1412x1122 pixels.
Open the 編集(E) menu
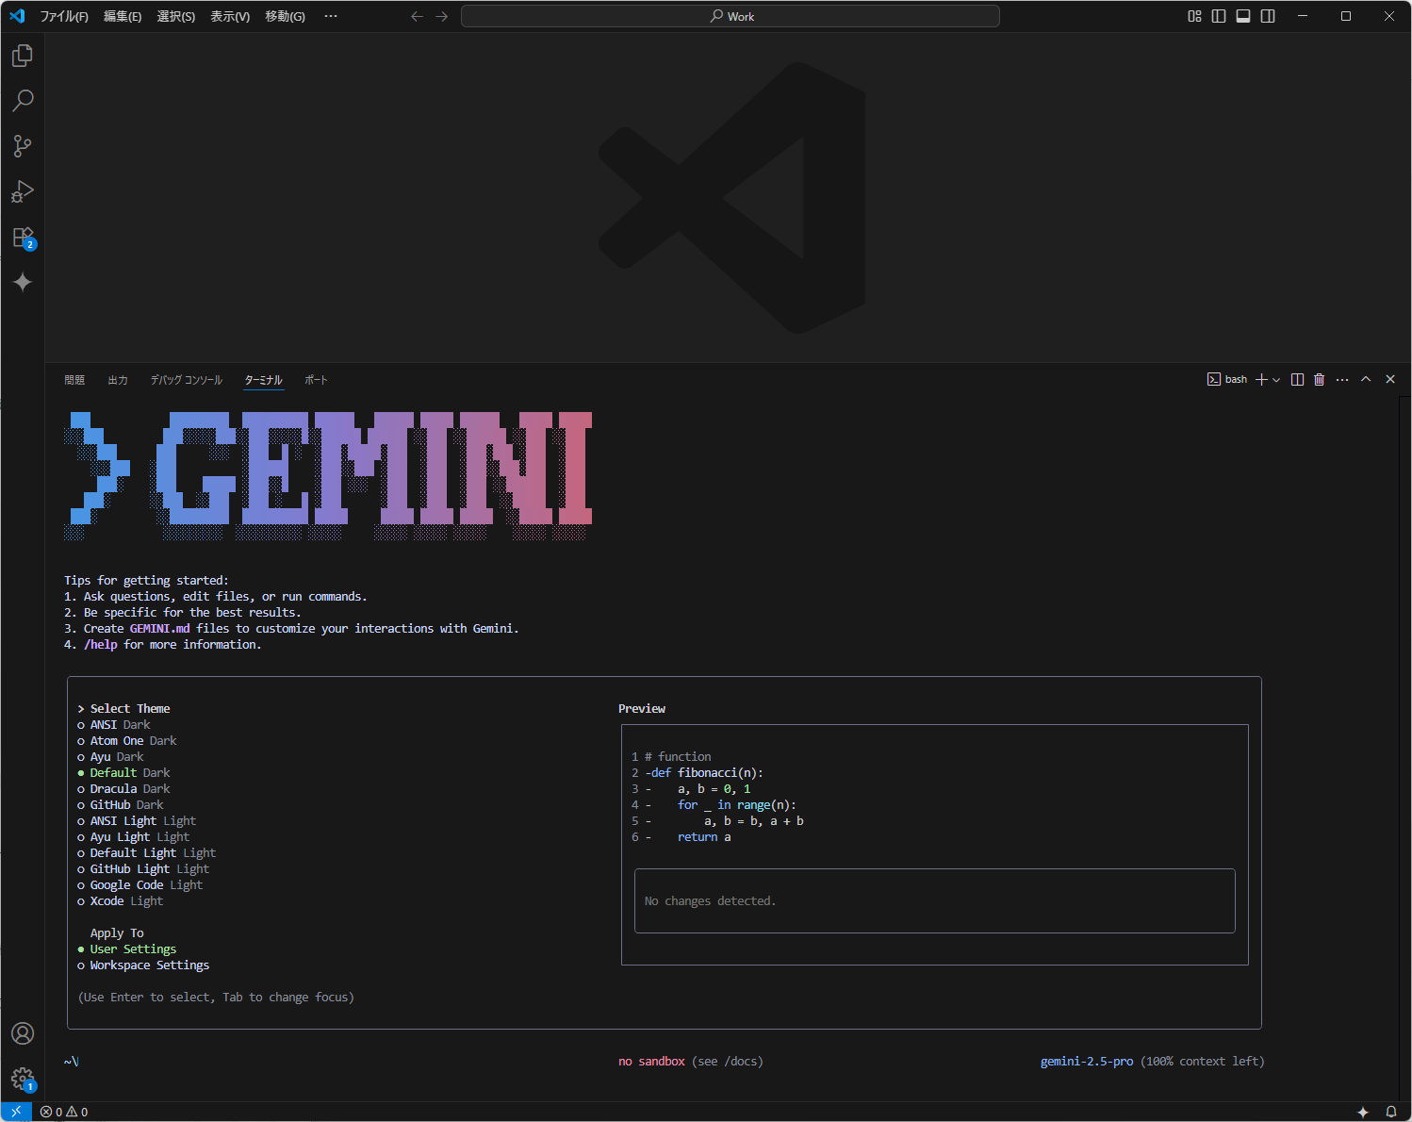point(123,16)
